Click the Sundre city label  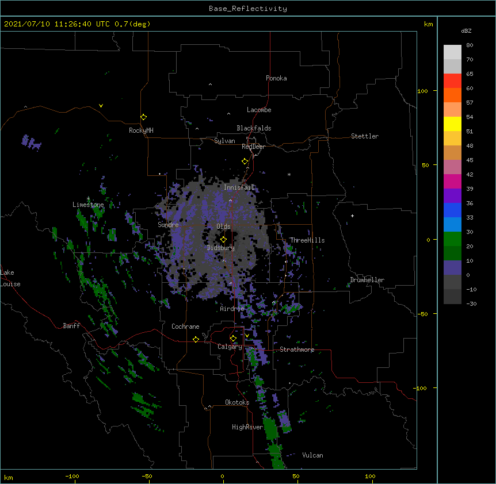[168, 225]
